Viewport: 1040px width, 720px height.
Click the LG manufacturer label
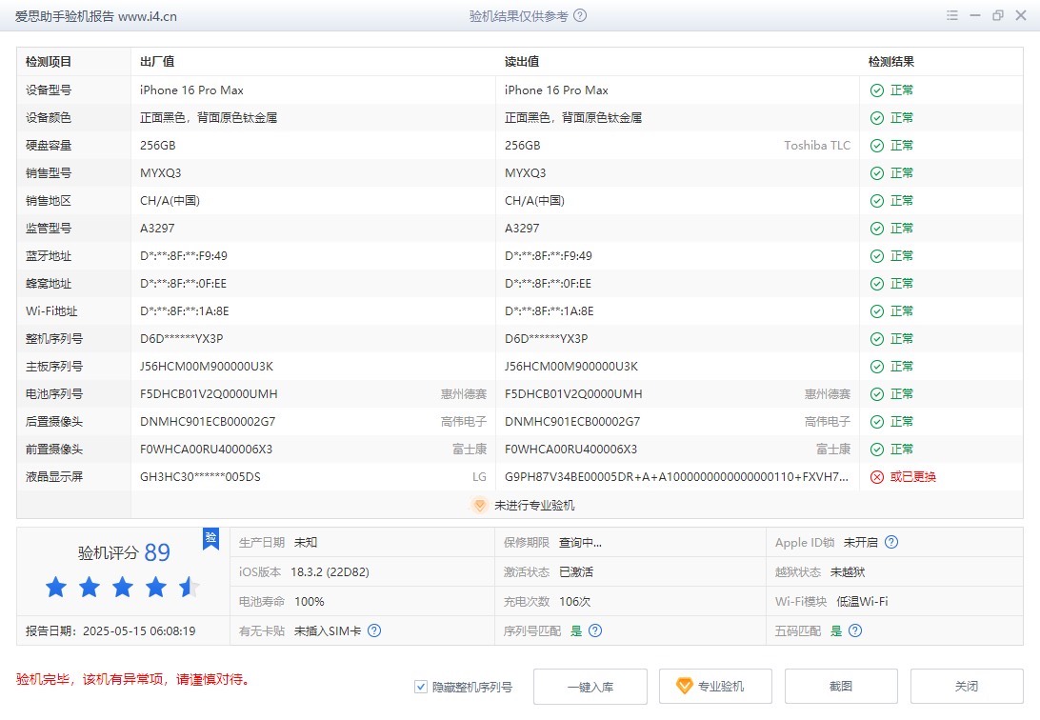[479, 477]
